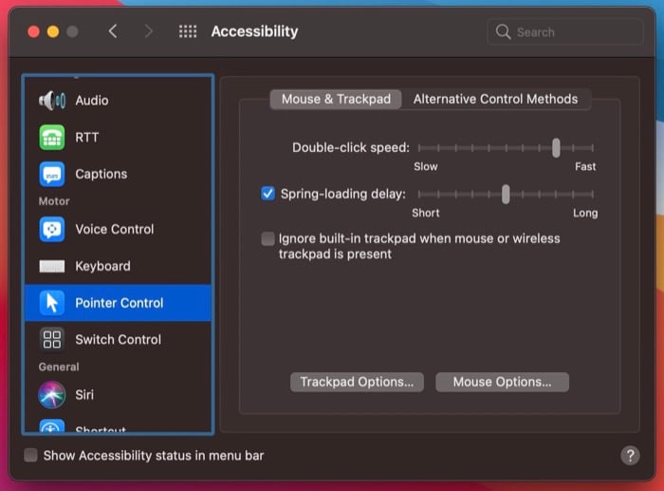Click the search magnifying glass icon
664x491 pixels.
tap(503, 31)
